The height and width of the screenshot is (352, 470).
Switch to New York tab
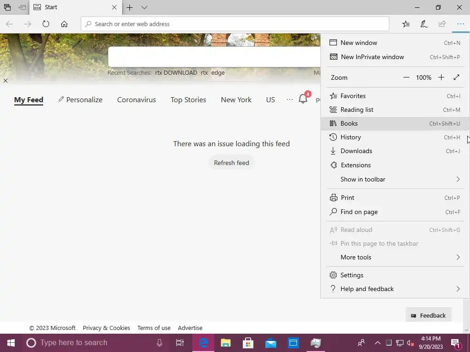coord(236,99)
